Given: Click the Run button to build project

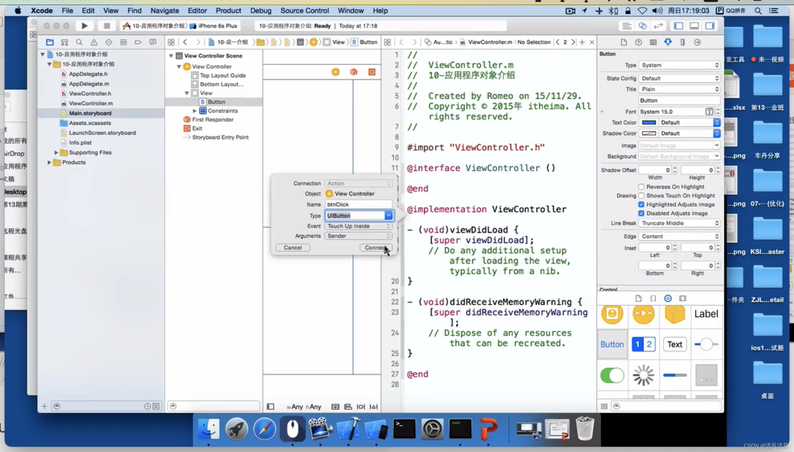Looking at the screenshot, I should [84, 25].
